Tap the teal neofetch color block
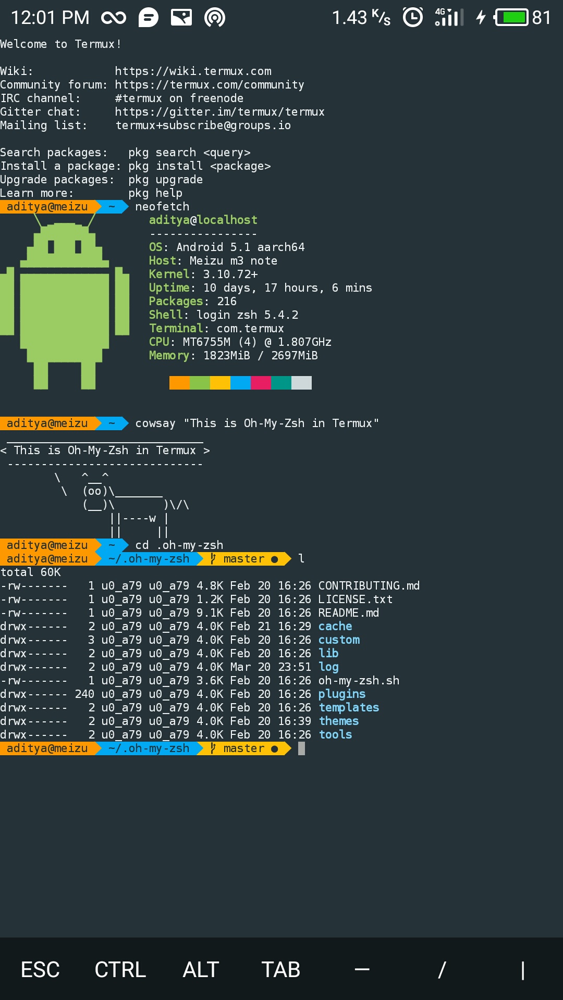This screenshot has width=563, height=1000. click(281, 383)
